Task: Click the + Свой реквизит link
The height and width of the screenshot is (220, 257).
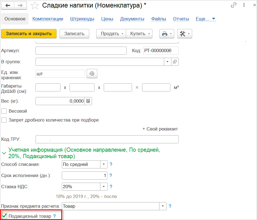Action: click(160, 129)
